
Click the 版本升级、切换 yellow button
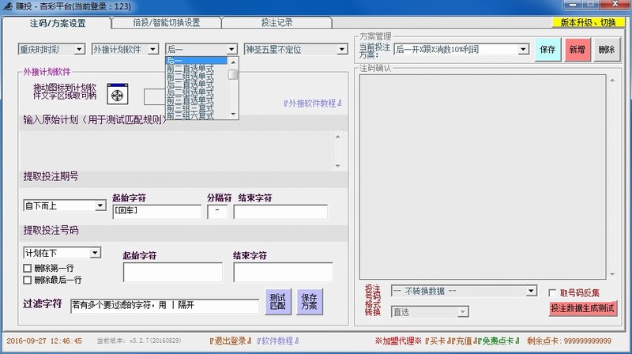click(588, 23)
